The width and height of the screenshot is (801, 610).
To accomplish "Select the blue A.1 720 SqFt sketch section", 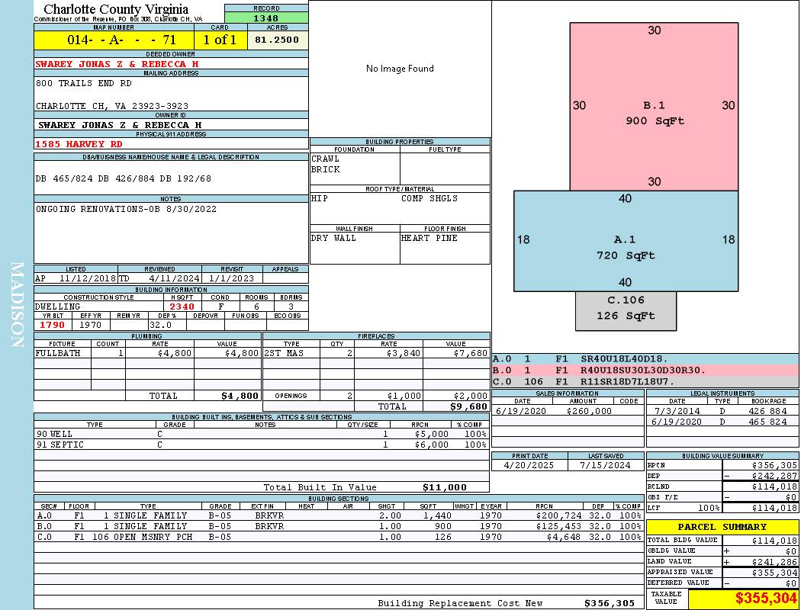I will coord(626,240).
